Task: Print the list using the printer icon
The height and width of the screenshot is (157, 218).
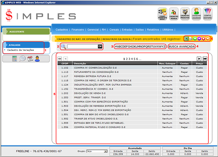Action: coord(190,38)
